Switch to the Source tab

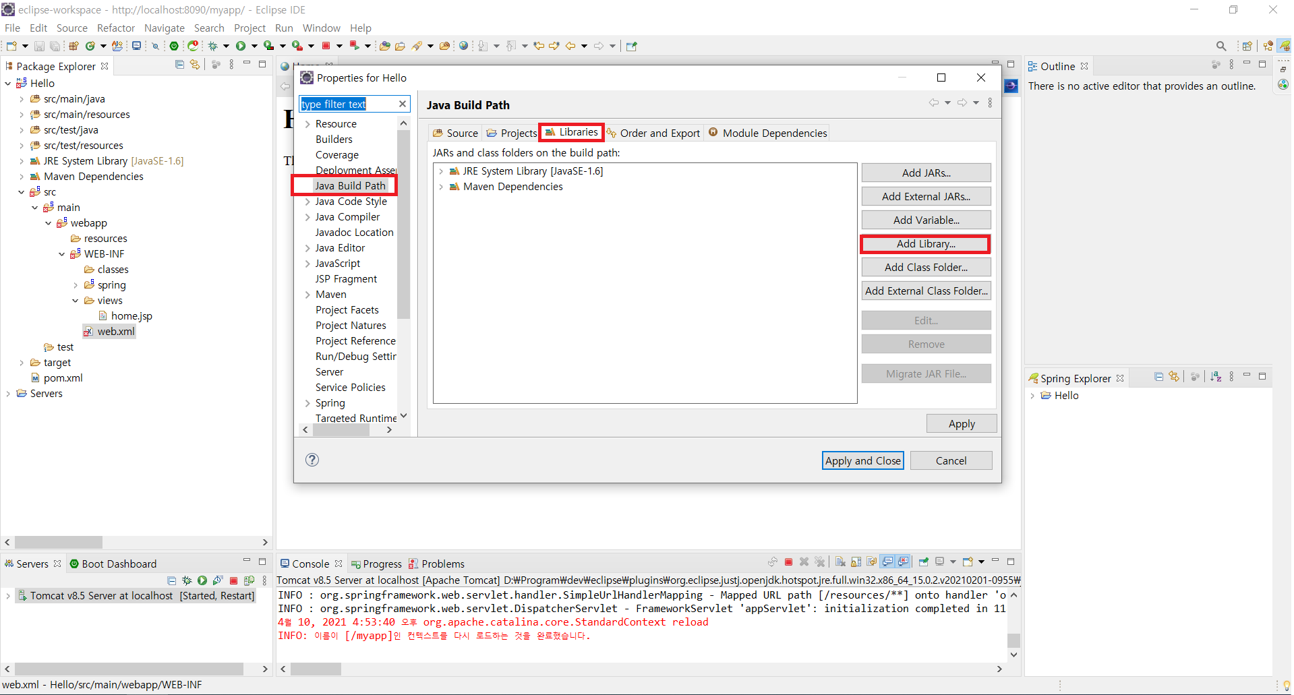coord(456,133)
